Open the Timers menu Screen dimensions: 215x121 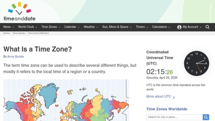[x=140, y=27]
